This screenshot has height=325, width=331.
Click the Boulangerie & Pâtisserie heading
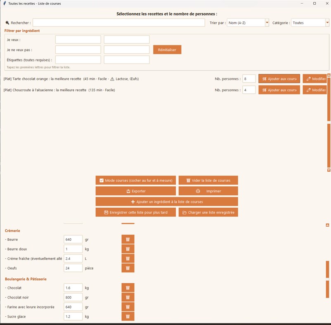[x=26, y=279]
